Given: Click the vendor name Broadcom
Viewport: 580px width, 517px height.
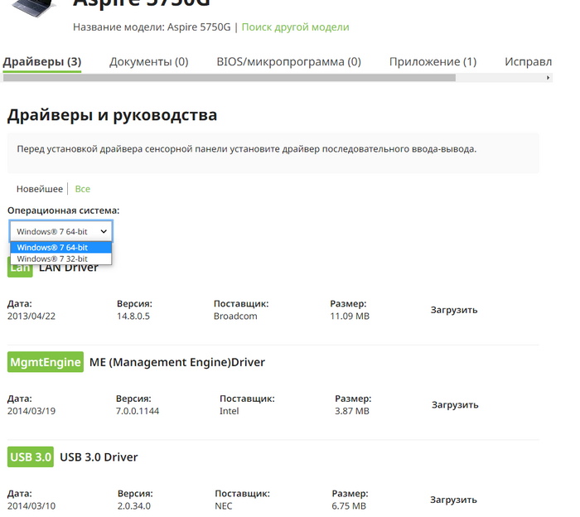Looking at the screenshot, I should coord(235,316).
